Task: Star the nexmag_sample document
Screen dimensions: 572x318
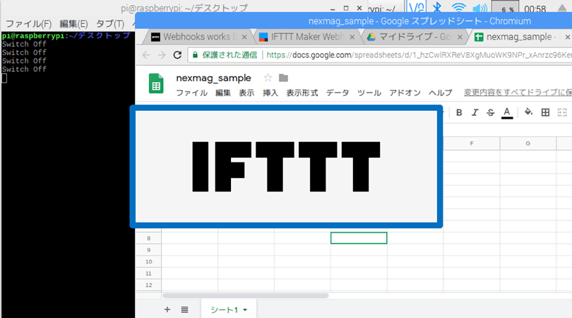Action: [268, 78]
